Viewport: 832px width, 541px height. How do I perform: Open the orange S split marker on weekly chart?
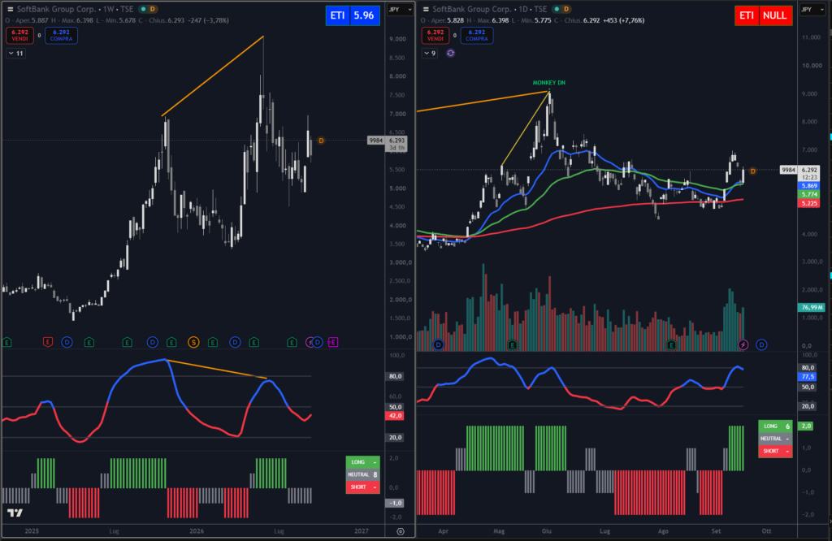click(193, 342)
